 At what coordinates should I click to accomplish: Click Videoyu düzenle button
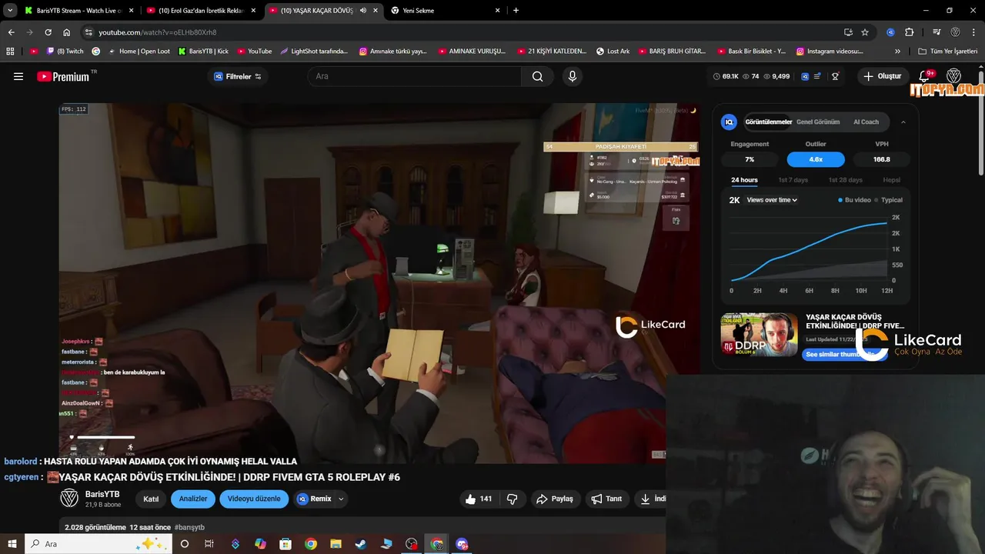[x=254, y=499]
